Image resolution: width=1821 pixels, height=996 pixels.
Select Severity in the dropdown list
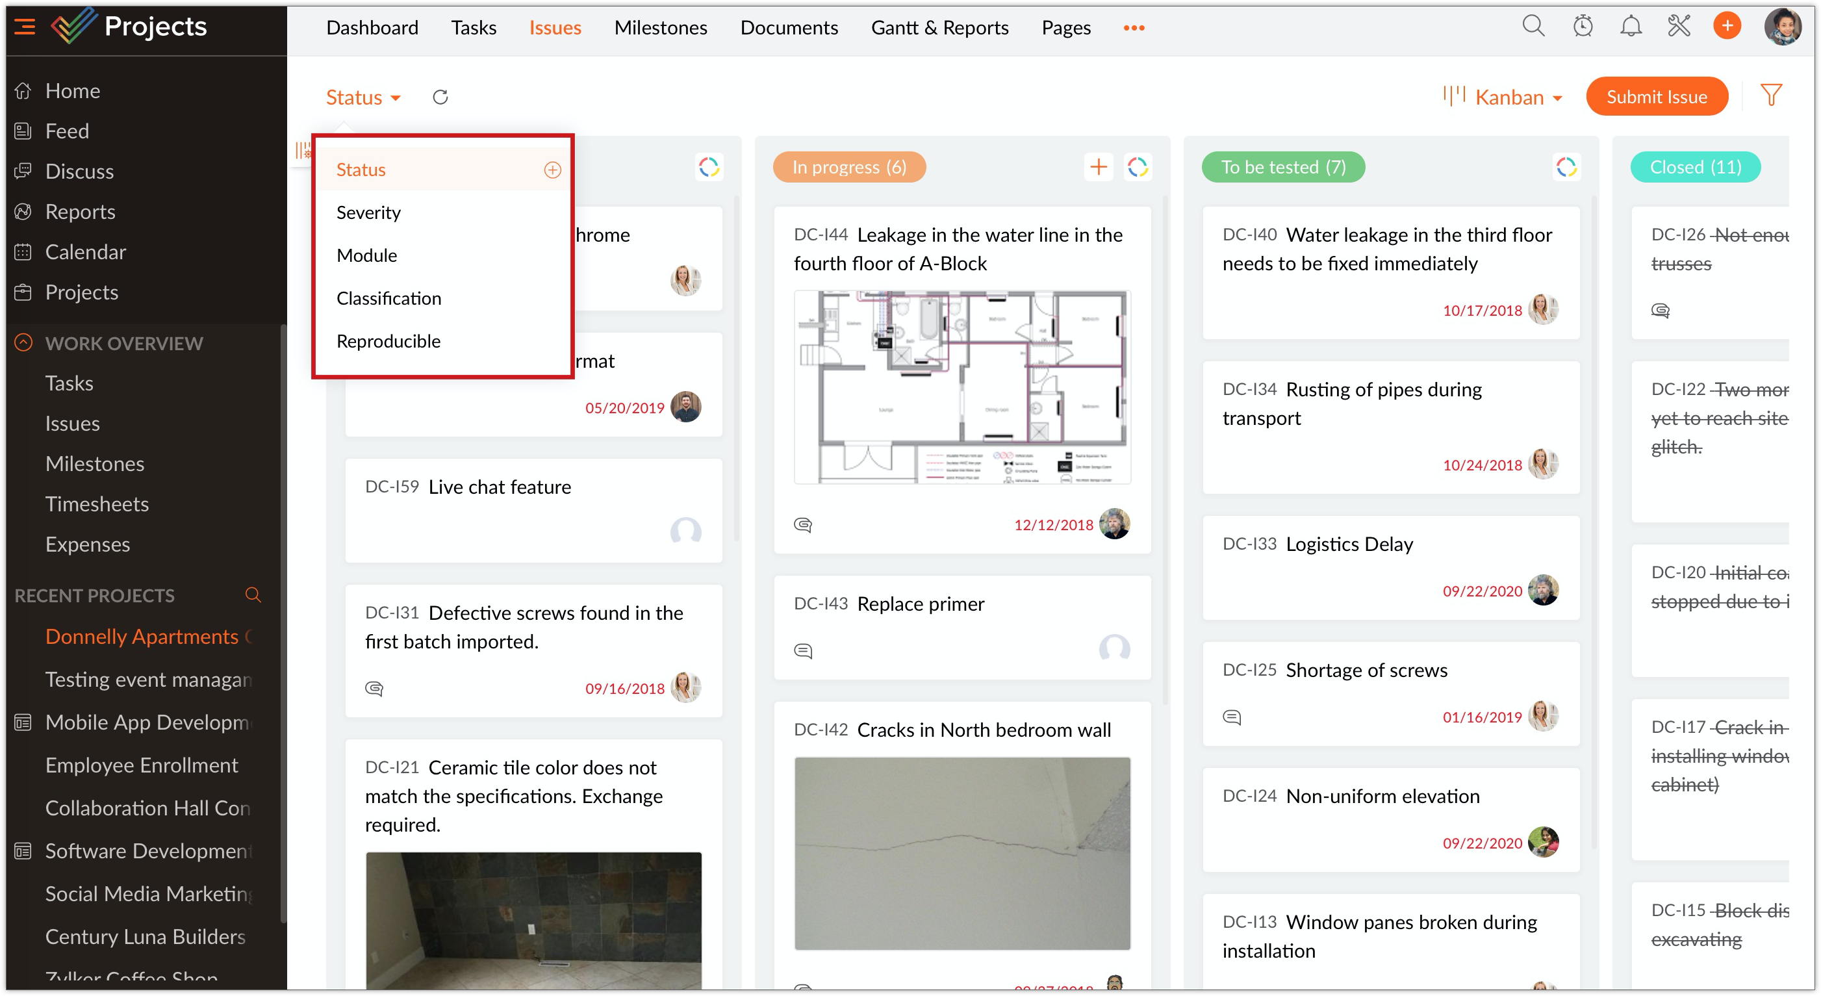click(x=368, y=212)
